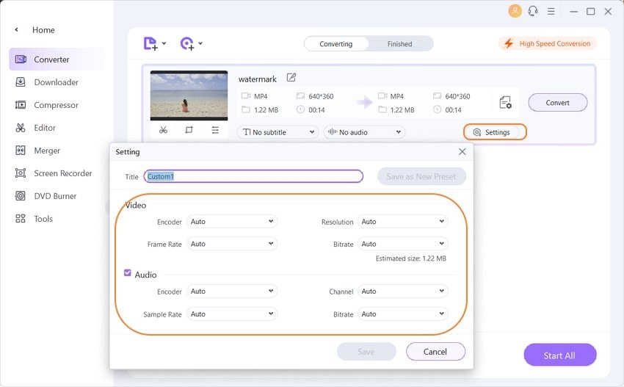Open the Audio Encoder dropdown
This screenshot has width=624, height=387.
coord(232,291)
